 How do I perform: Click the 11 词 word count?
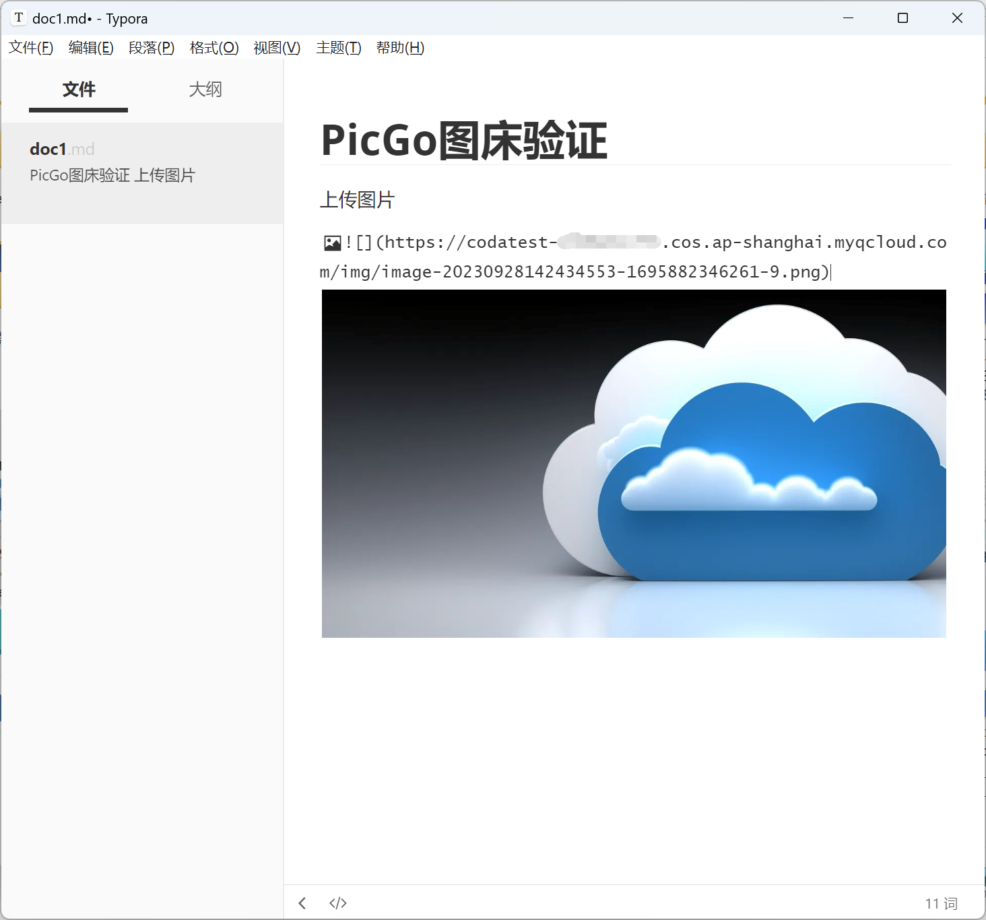pyautogui.click(x=941, y=903)
